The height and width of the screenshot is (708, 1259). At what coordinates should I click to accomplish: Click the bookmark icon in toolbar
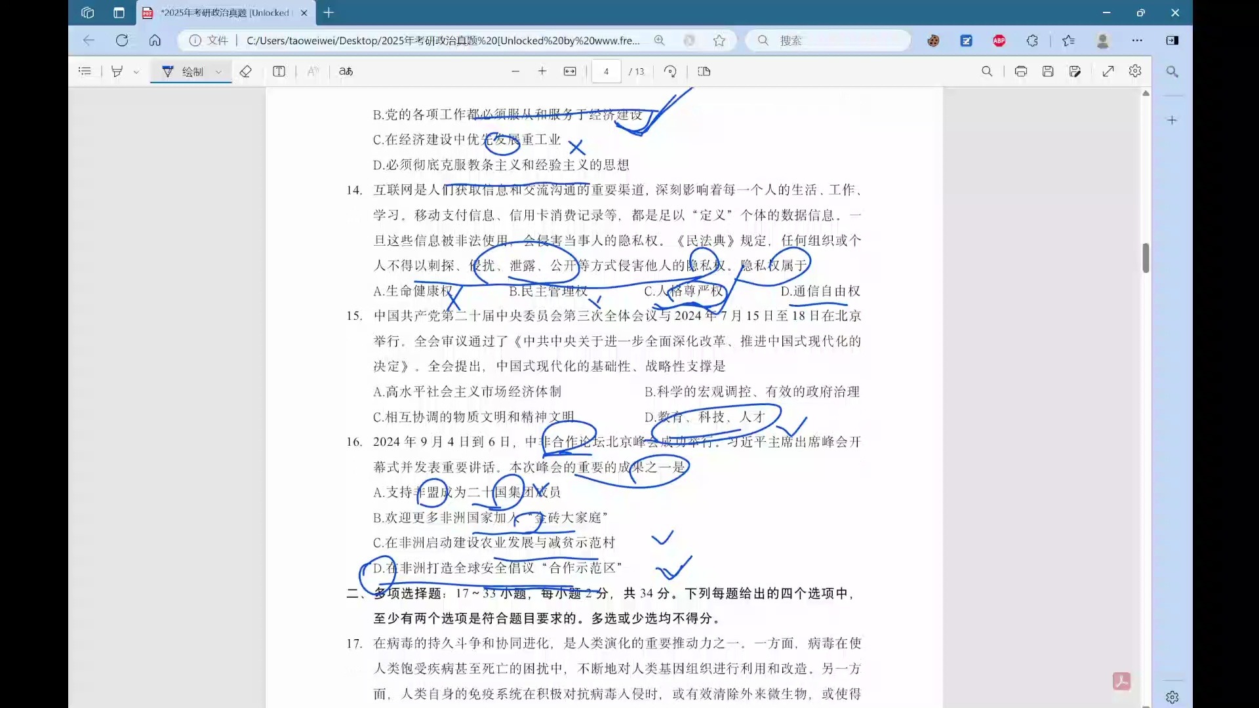pyautogui.click(x=719, y=41)
